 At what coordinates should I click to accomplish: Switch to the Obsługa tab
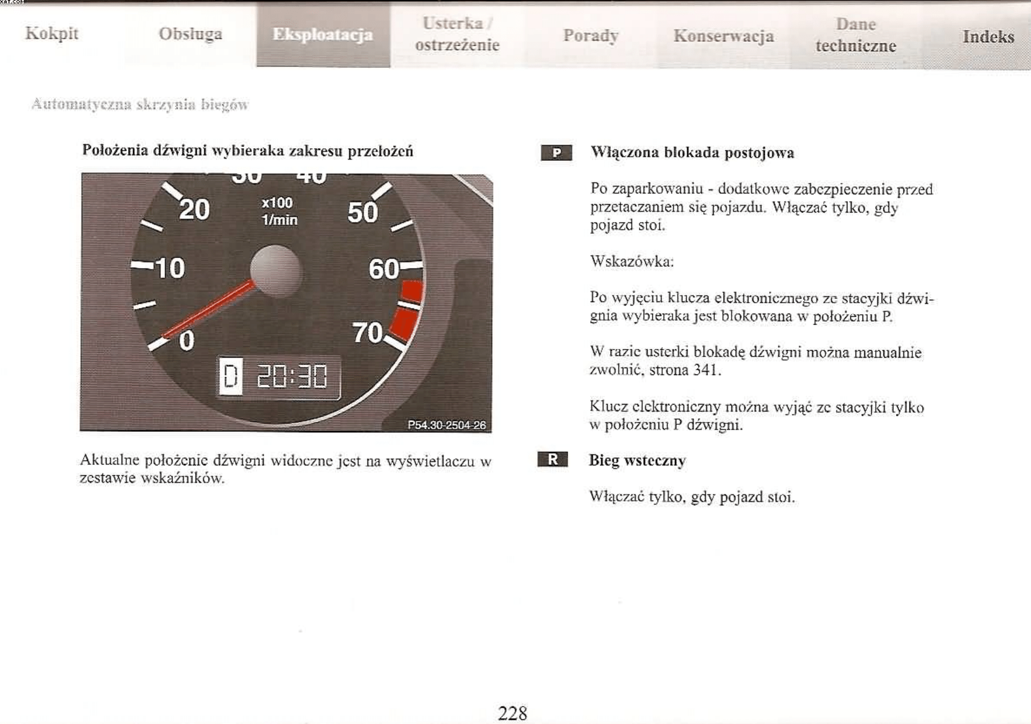(190, 34)
